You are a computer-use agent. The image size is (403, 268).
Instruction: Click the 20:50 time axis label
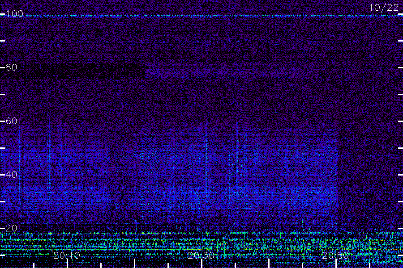(x=335, y=255)
